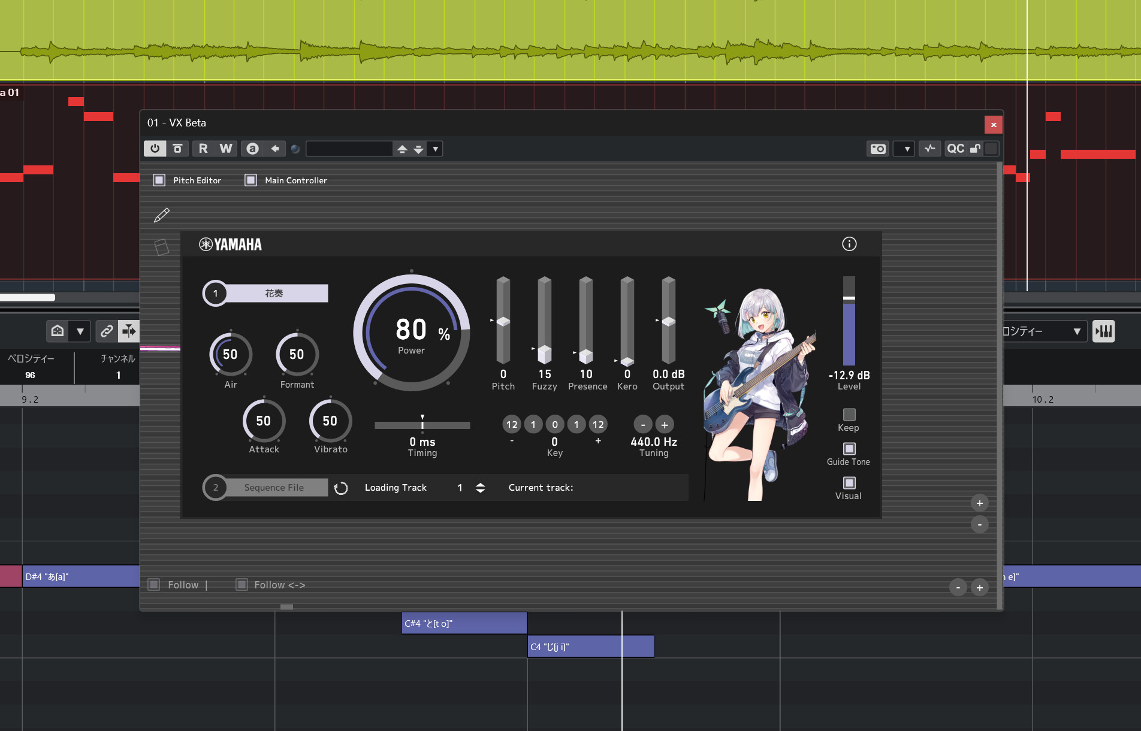Select note C#4 "と[t o]"
The height and width of the screenshot is (731, 1141).
tap(464, 623)
